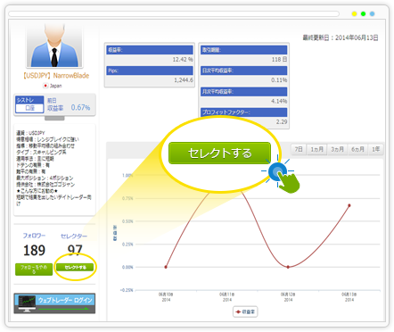Click the chart data point at 06月10日
This screenshot has width=394, height=332.
coord(166,267)
